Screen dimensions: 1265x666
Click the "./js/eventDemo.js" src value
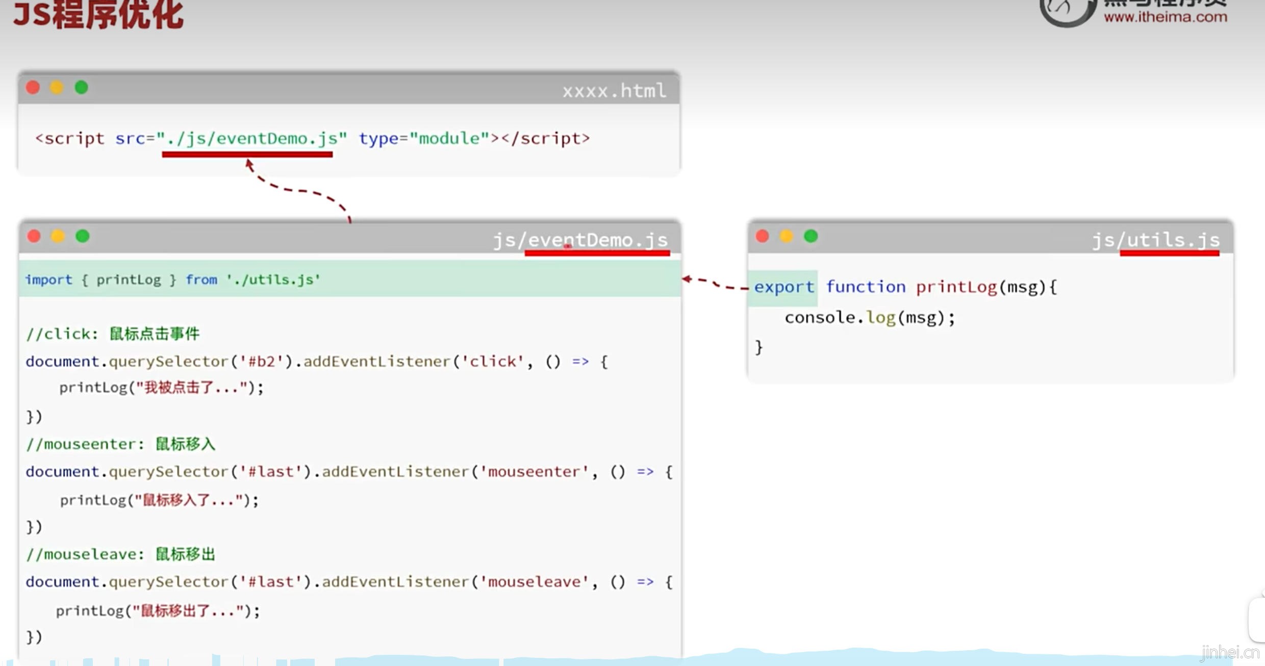(252, 139)
